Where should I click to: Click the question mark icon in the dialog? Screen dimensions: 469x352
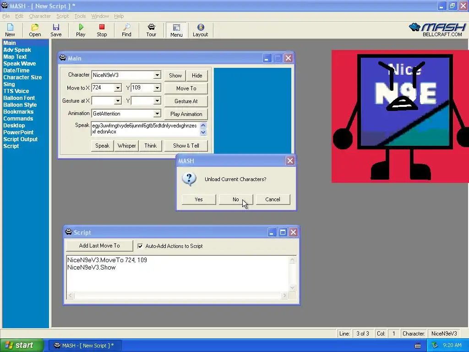(189, 179)
